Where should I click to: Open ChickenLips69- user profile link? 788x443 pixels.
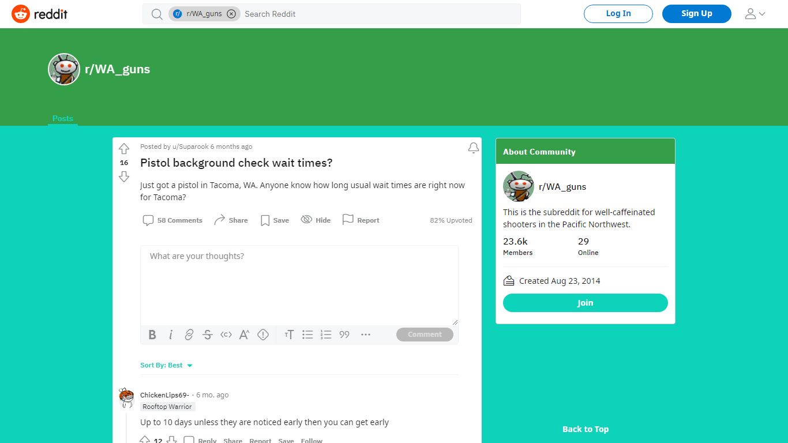point(164,395)
